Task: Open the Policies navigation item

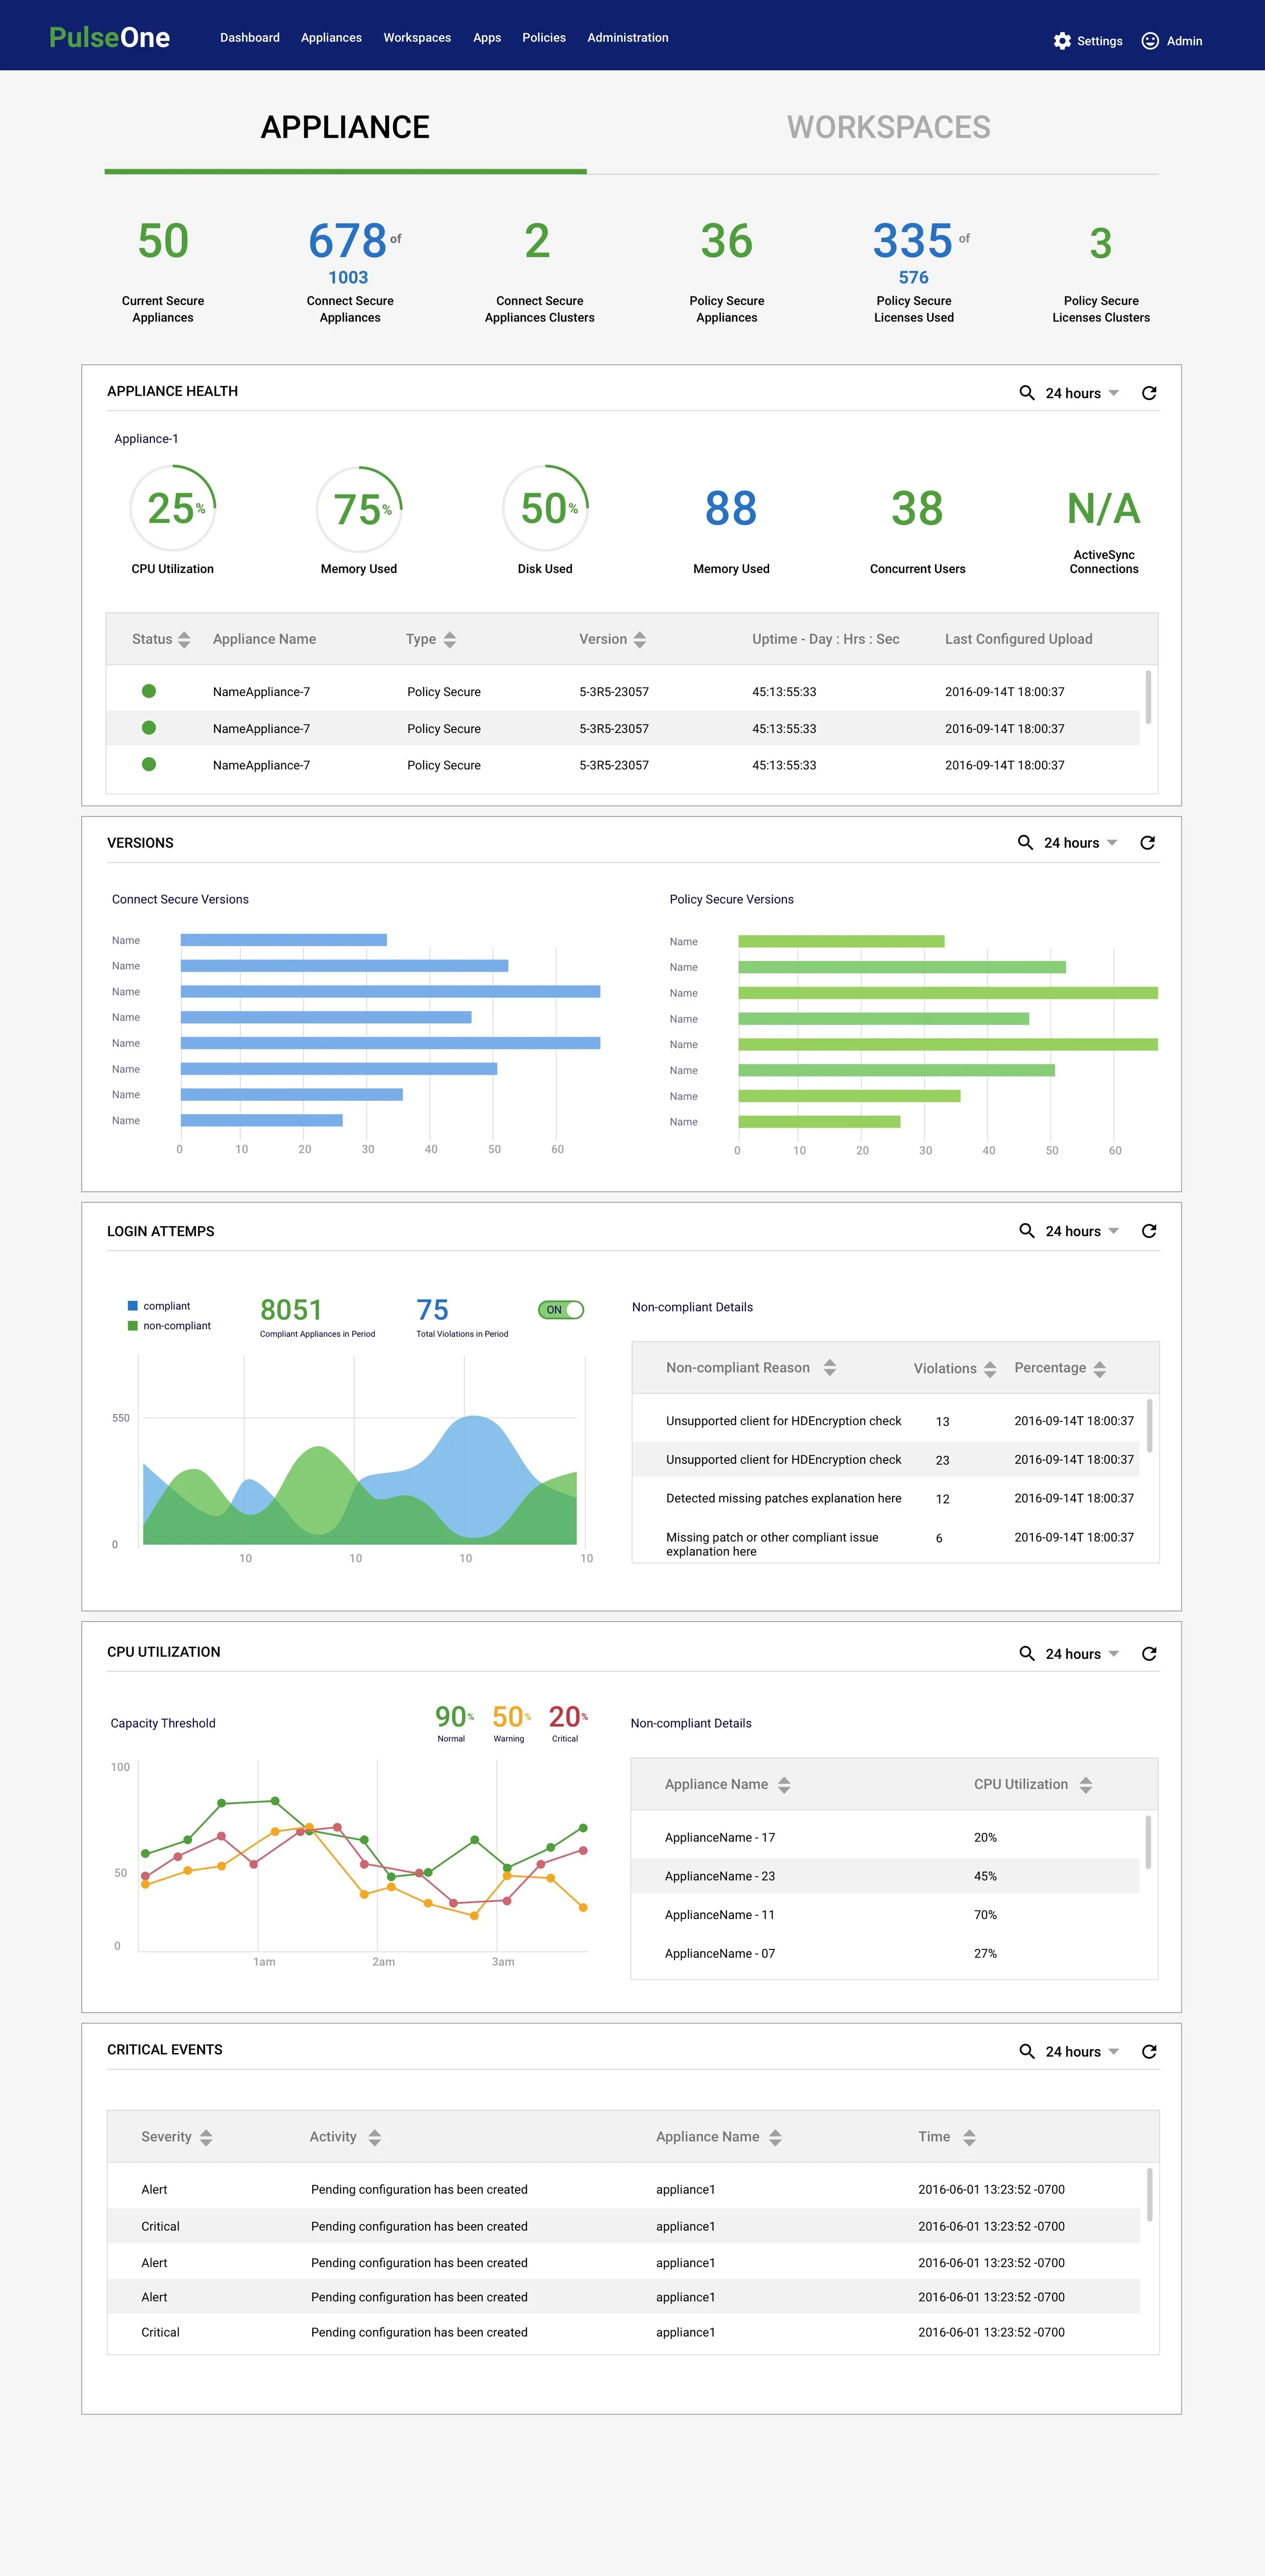Action: tap(544, 38)
